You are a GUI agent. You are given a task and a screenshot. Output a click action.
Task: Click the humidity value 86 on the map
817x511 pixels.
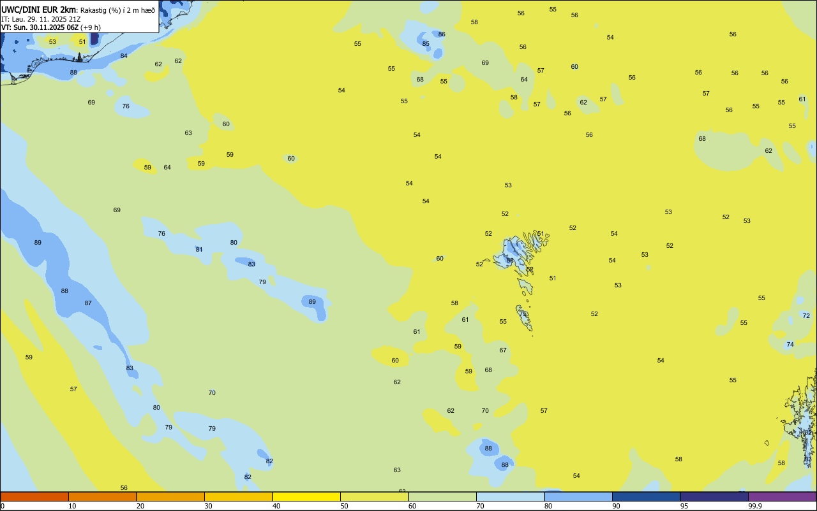tap(442, 34)
